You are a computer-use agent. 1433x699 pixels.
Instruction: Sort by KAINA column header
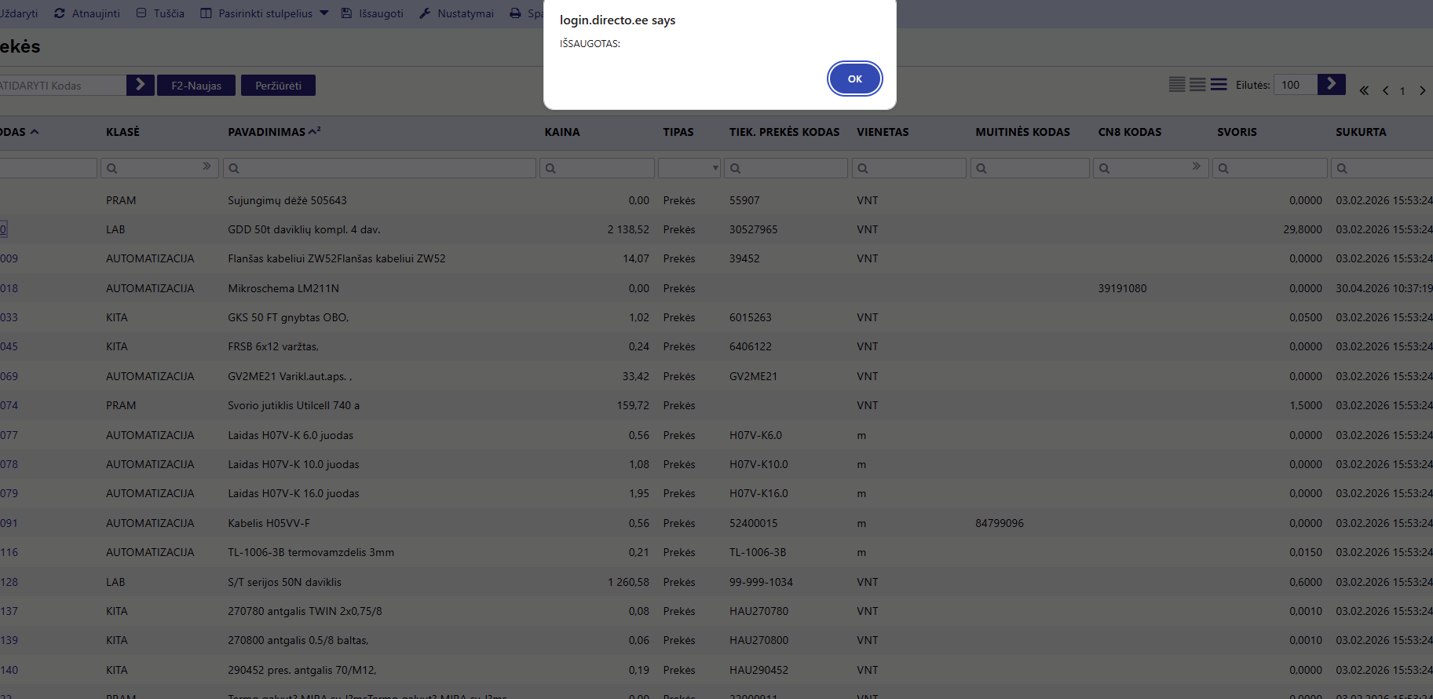pyautogui.click(x=562, y=132)
